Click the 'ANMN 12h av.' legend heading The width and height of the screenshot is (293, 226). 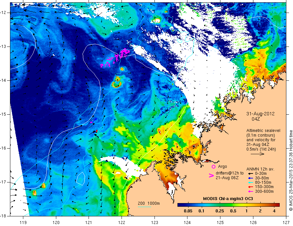260,169
